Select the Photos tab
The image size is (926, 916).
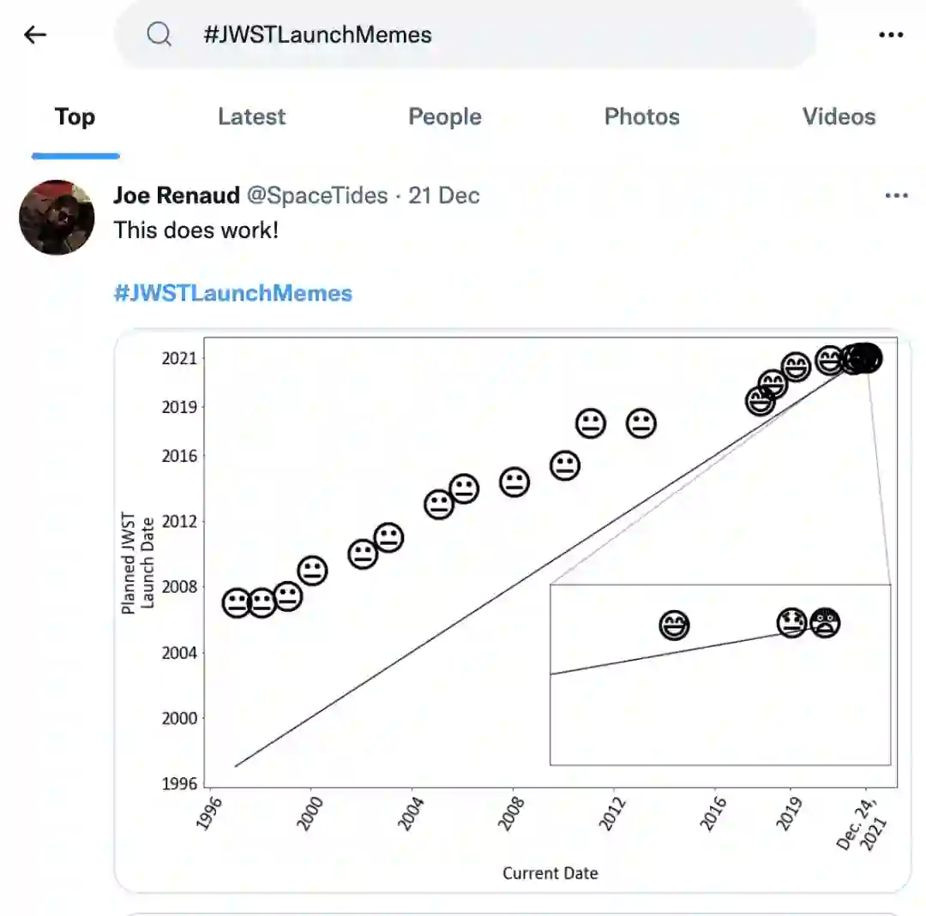[641, 117]
